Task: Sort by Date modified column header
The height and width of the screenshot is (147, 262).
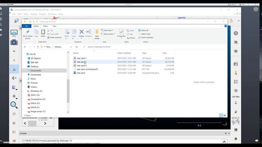Action: (x=124, y=53)
